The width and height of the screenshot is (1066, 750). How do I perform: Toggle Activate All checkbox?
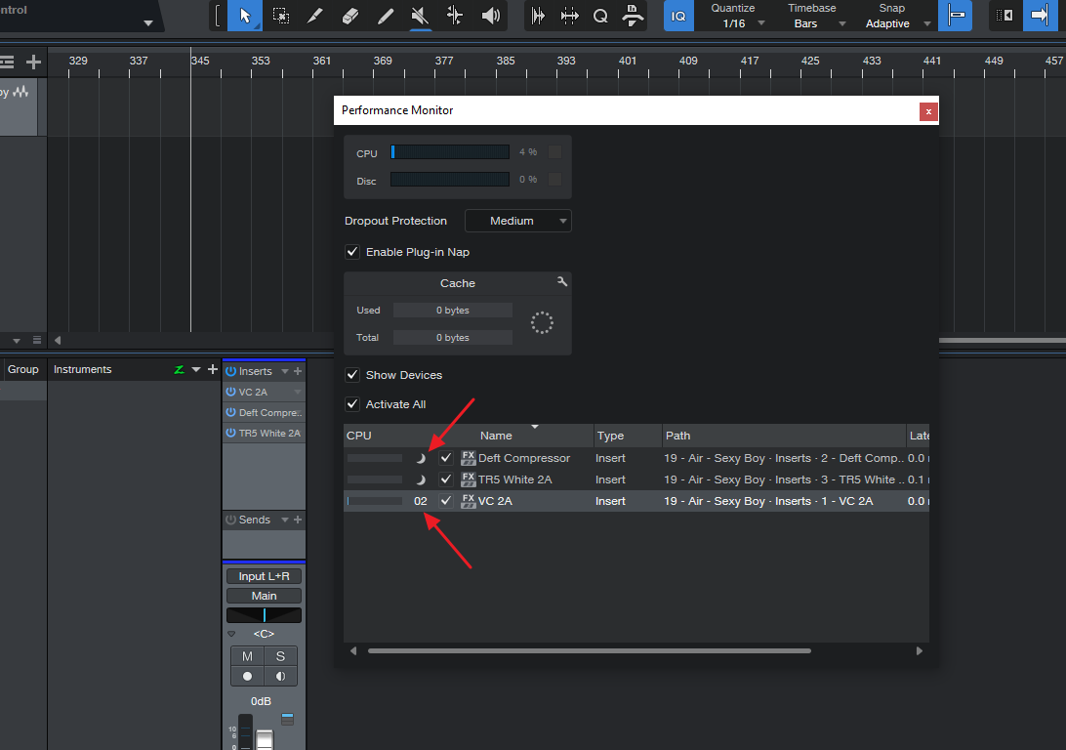pyautogui.click(x=352, y=404)
